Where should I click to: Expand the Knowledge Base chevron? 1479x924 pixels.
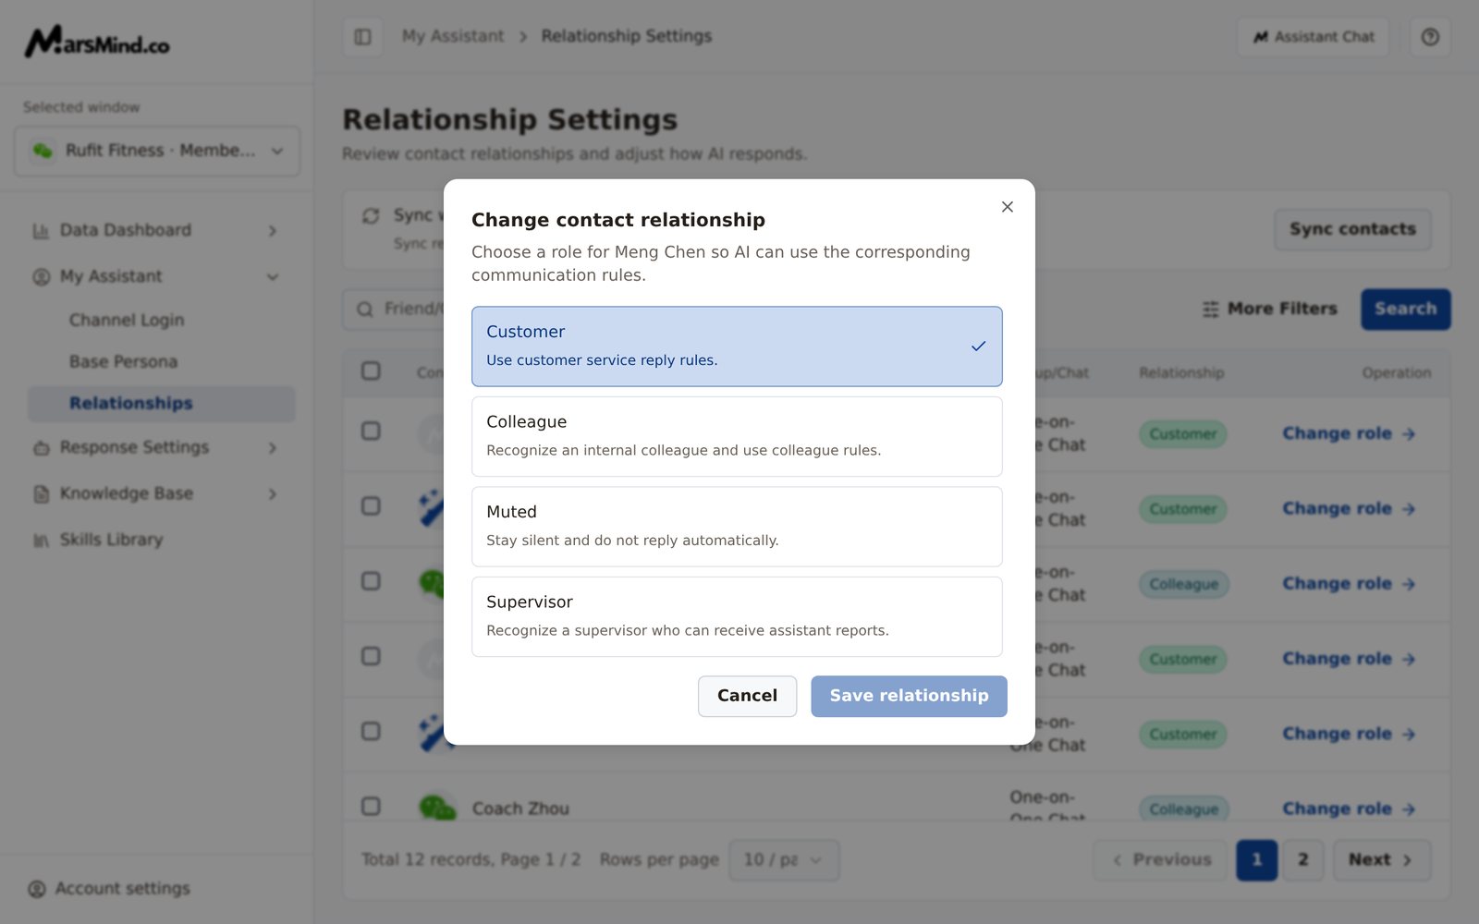tap(273, 493)
